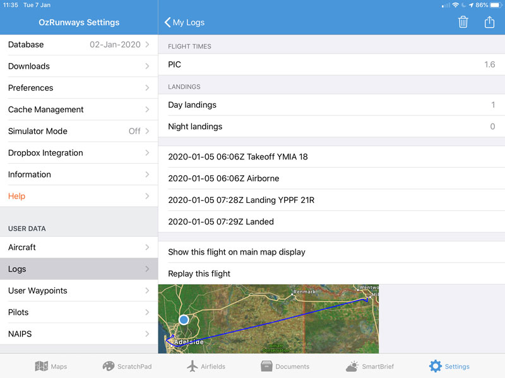The height and width of the screenshot is (378, 505).
Task: Tap the battery indicator in status bar
Action: coord(496,5)
